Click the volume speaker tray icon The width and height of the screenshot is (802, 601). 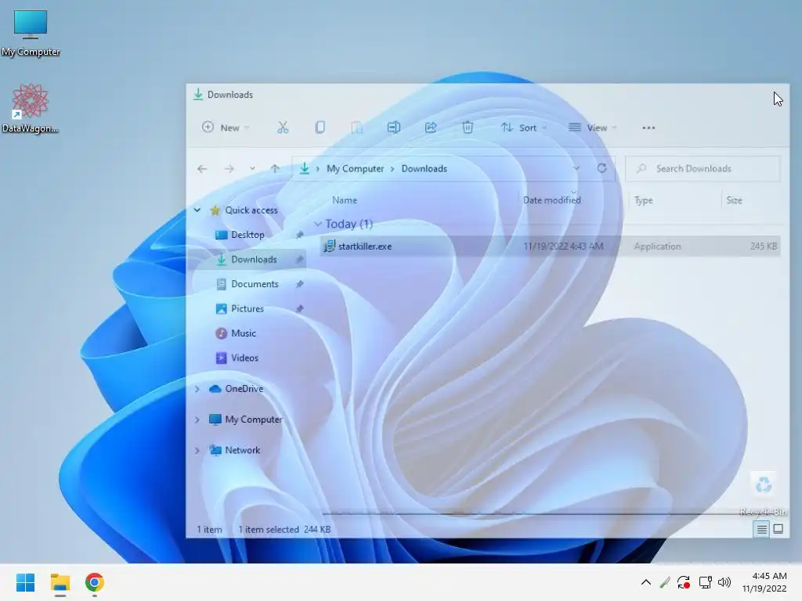click(x=724, y=582)
